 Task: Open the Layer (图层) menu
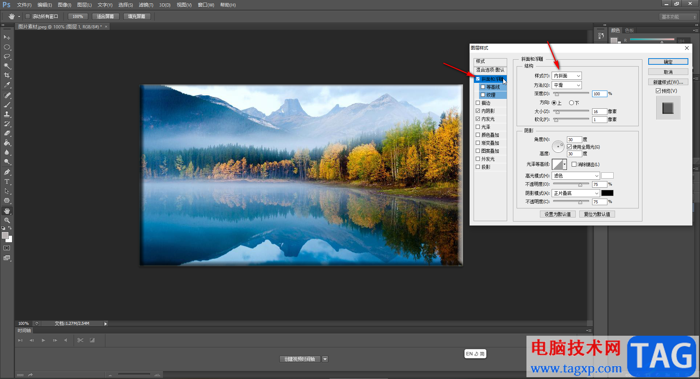[84, 5]
